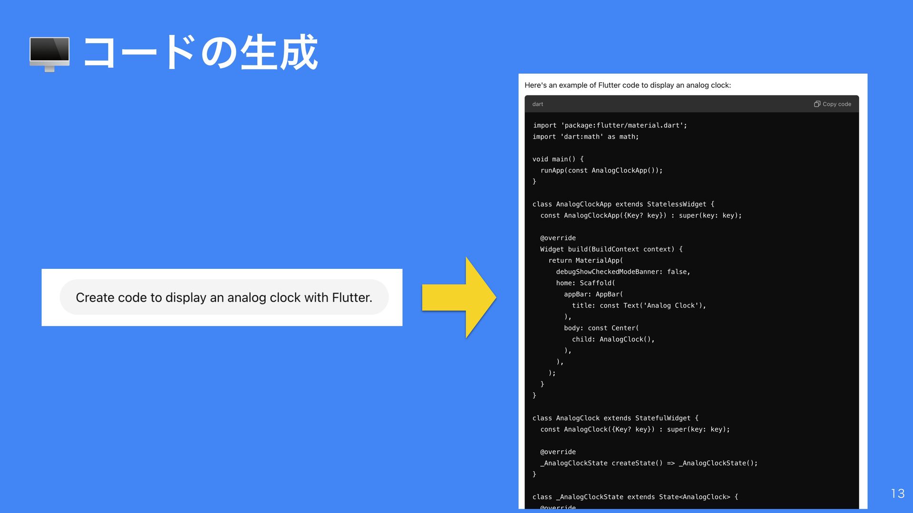Click the line 'void main() {'
This screenshot has width=913, height=513.
[x=558, y=159]
